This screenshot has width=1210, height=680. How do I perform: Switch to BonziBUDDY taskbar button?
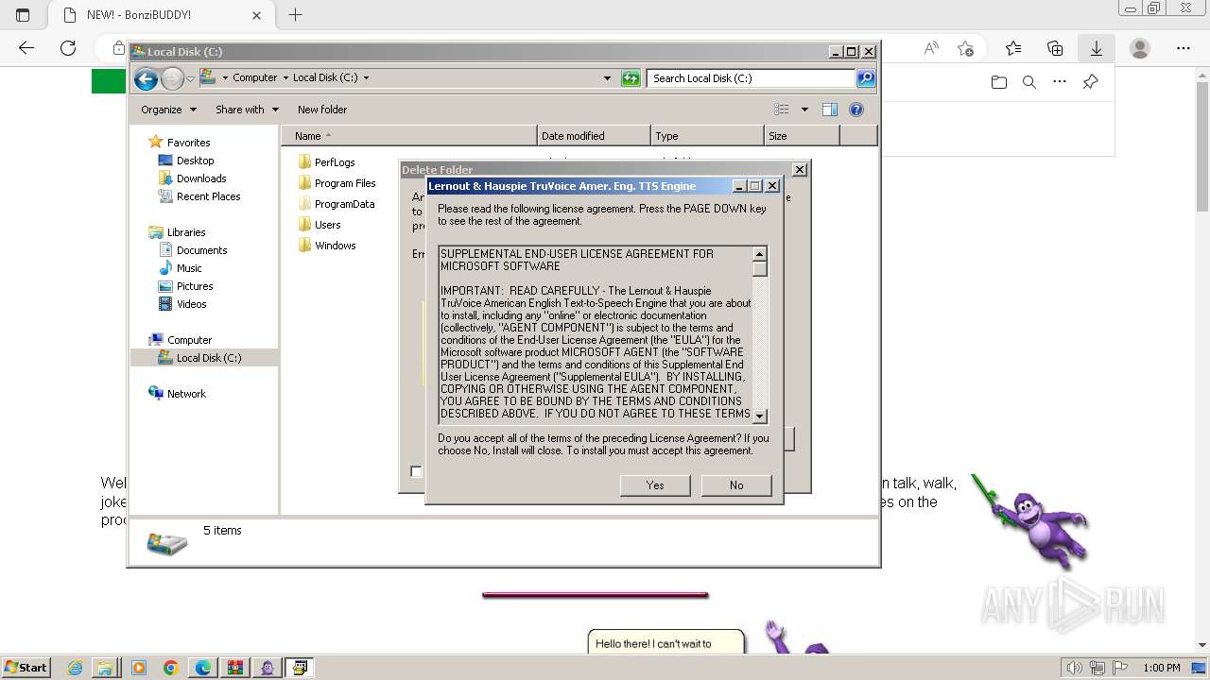[268, 668]
